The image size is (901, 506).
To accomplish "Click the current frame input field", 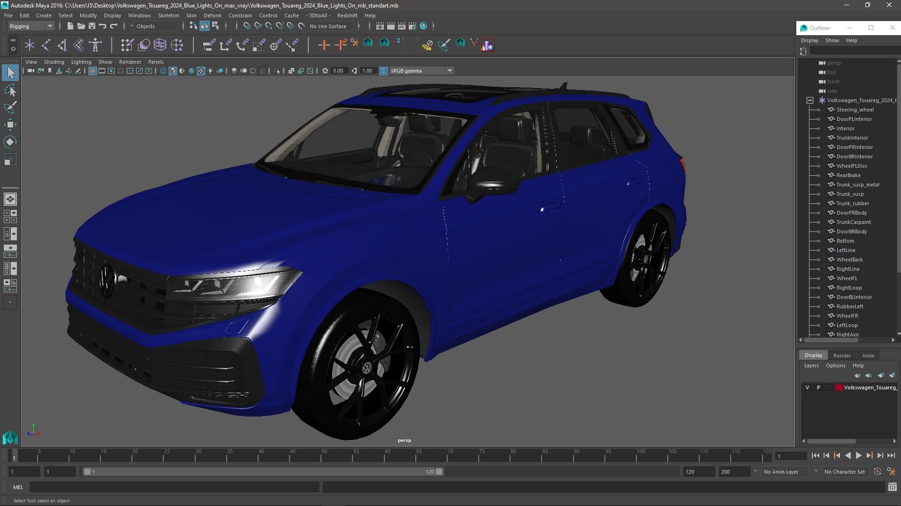I will (x=791, y=456).
